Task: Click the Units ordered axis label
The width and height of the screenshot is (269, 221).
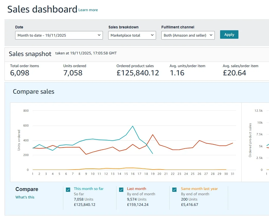Action: click(x=19, y=140)
